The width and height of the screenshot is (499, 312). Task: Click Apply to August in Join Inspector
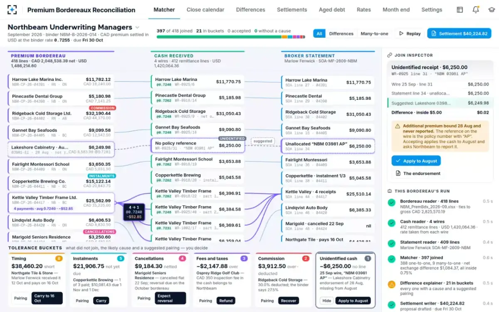[416, 161]
